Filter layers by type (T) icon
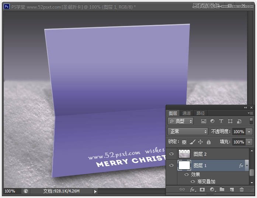This screenshot has width=257, height=198. pos(221,121)
